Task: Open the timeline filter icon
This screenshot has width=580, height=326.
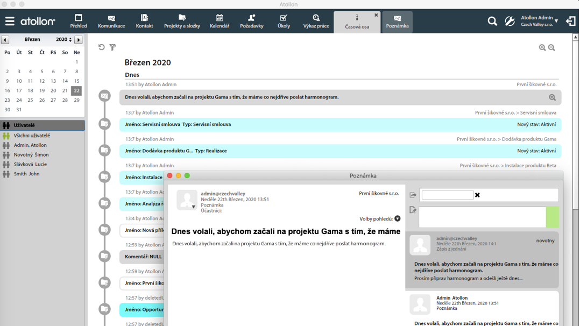Action: [112, 47]
